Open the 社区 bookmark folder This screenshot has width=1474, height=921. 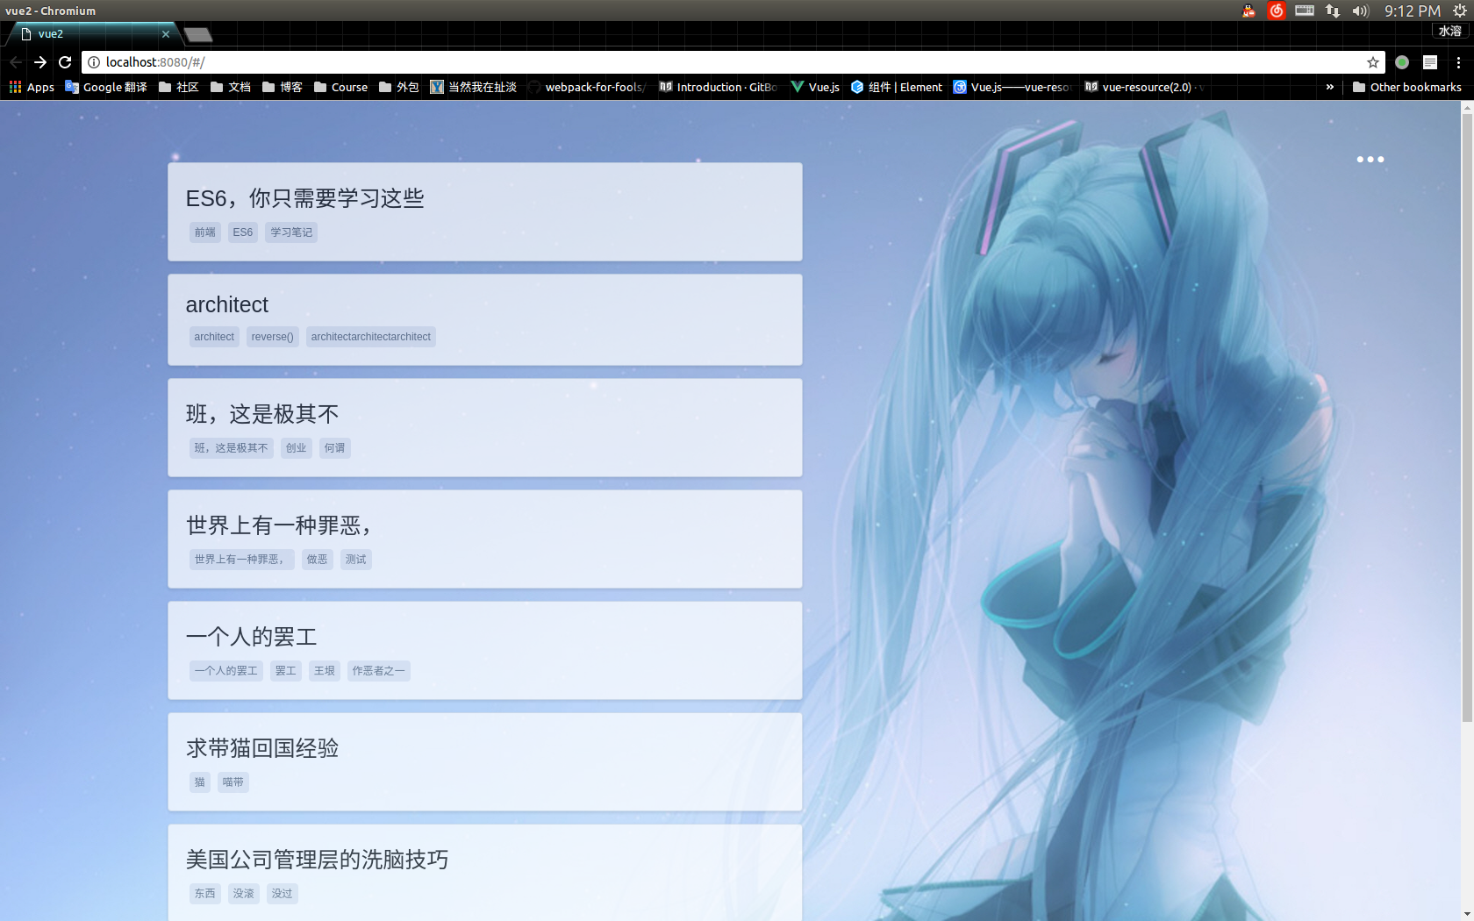[x=179, y=87]
